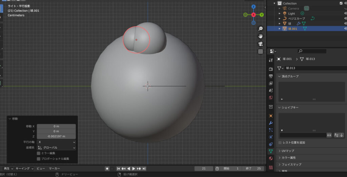Open the マーカー menu in timeline
Image resolution: width=347 pixels, height=177 pixels.
[x=54, y=169]
